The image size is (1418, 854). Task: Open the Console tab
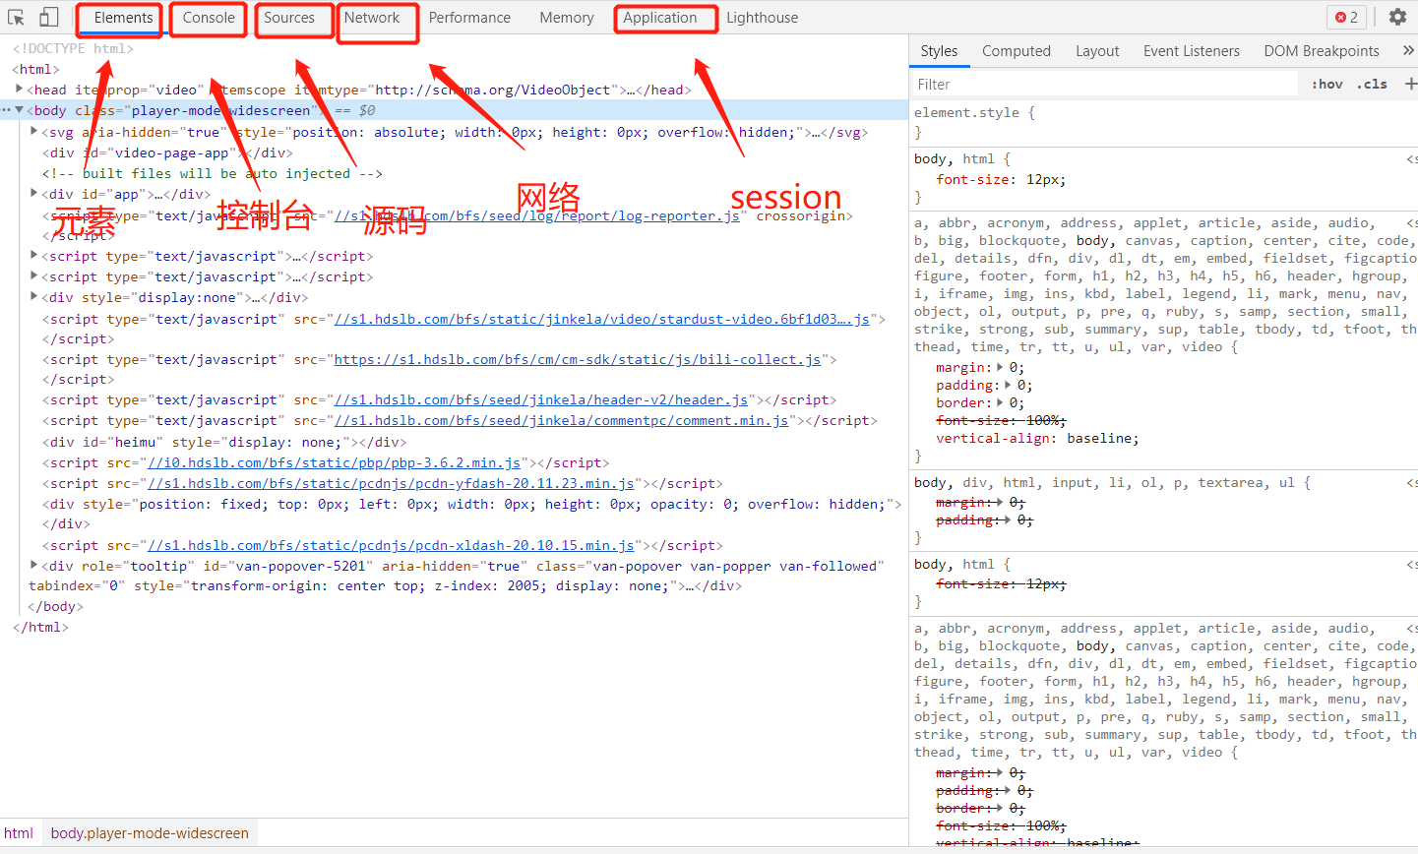(209, 18)
